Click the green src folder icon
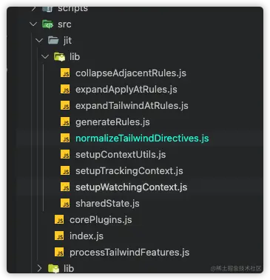The width and height of the screenshot is (270, 280). pos(47,24)
